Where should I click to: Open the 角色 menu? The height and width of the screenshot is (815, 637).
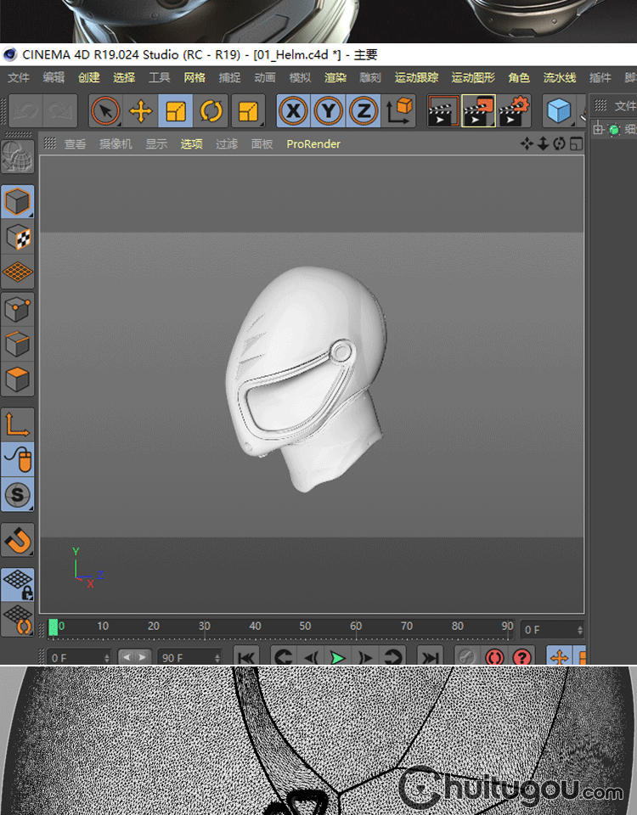click(519, 77)
